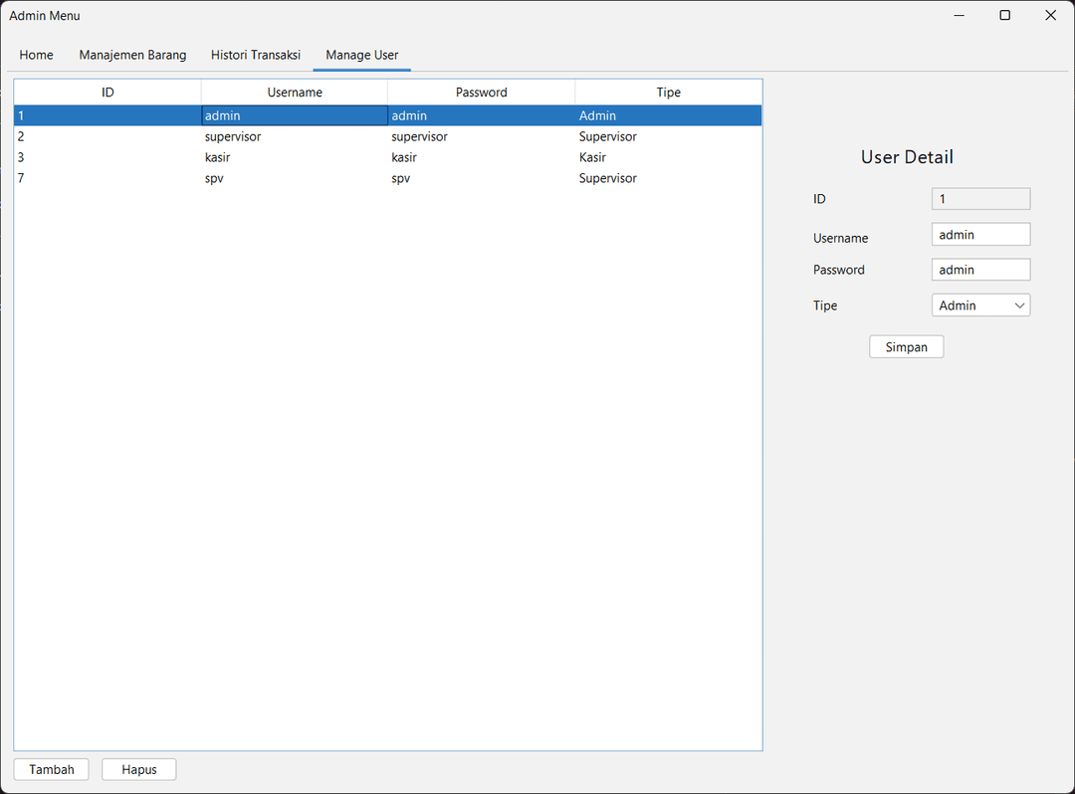Select the Manage User tab

coord(361,55)
